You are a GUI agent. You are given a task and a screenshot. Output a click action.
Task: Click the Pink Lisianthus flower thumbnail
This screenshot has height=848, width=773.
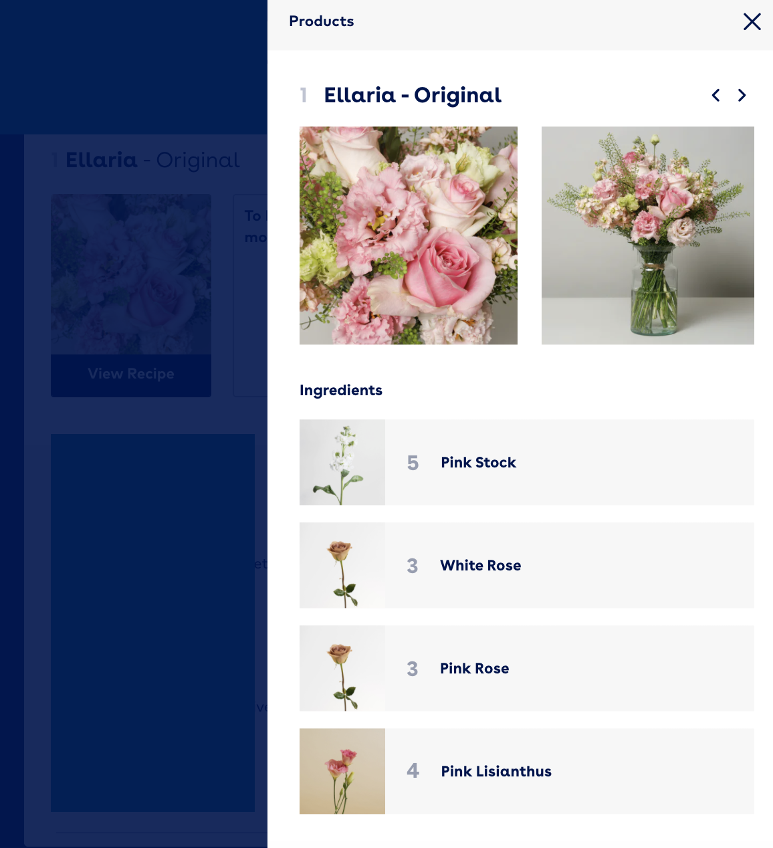tap(342, 771)
